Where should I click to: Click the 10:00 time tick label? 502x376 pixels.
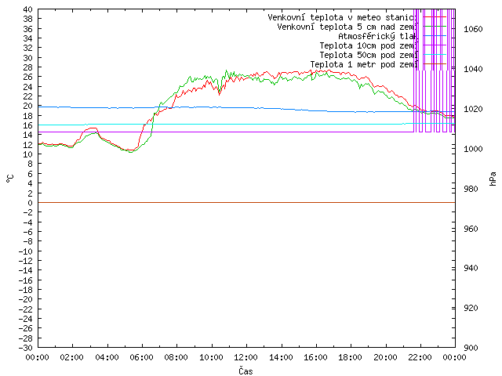coord(211,357)
